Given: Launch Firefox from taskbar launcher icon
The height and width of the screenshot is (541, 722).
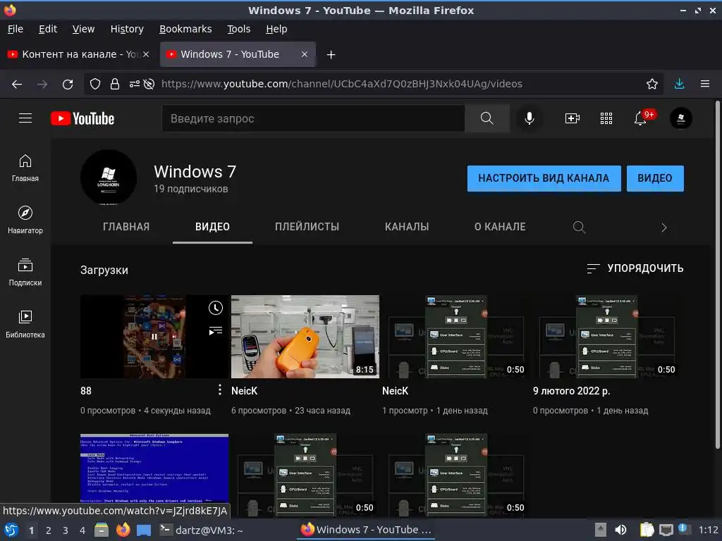Looking at the screenshot, I should [123, 530].
